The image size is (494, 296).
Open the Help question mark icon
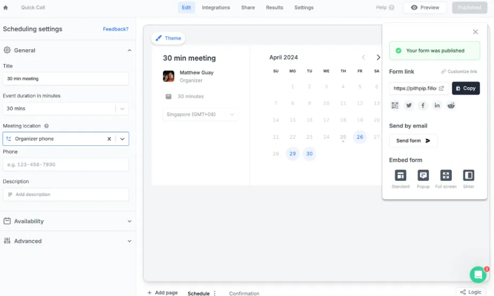(x=391, y=7)
